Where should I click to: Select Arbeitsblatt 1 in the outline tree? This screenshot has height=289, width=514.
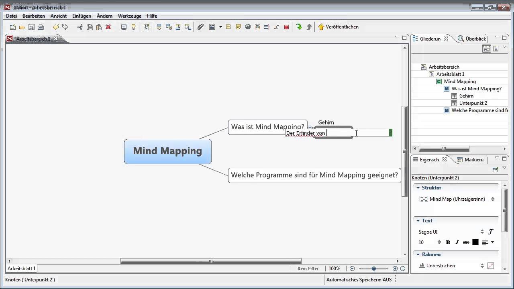[450, 74]
